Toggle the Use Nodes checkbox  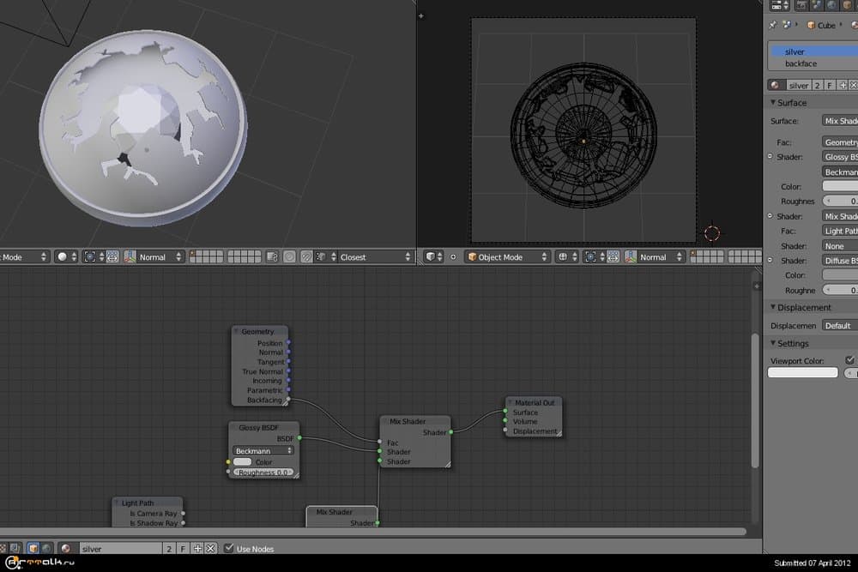point(228,548)
